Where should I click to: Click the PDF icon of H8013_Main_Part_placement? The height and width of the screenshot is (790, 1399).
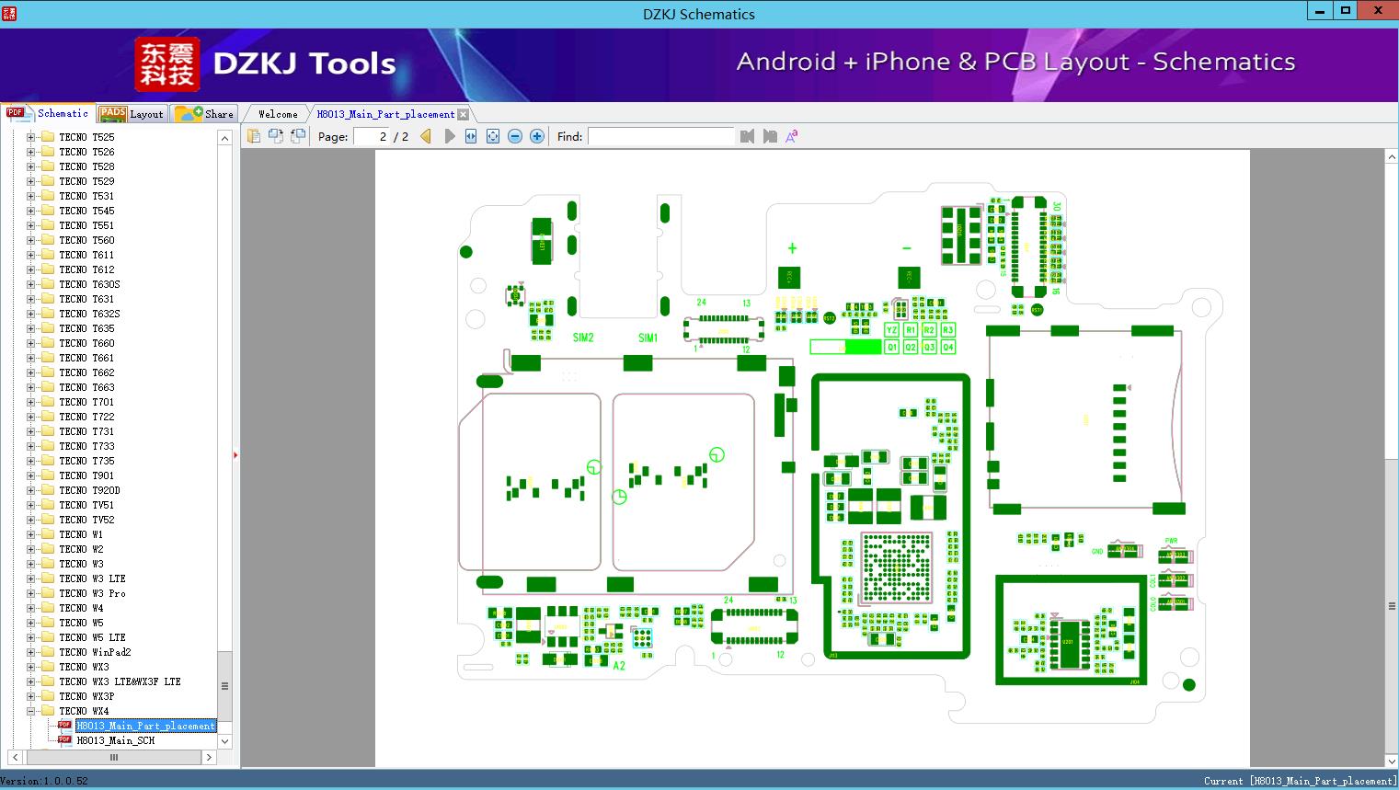(64, 725)
